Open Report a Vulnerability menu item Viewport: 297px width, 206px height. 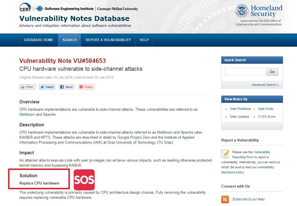point(108,40)
